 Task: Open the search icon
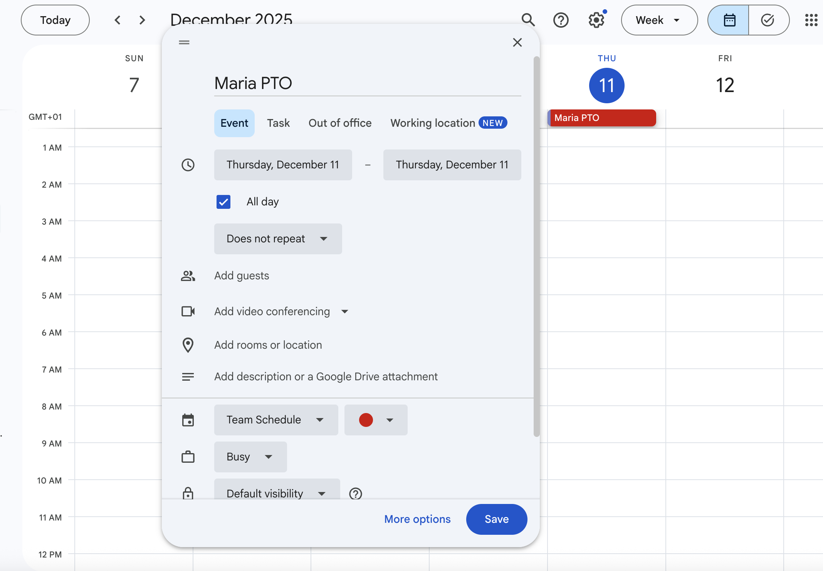coord(528,20)
